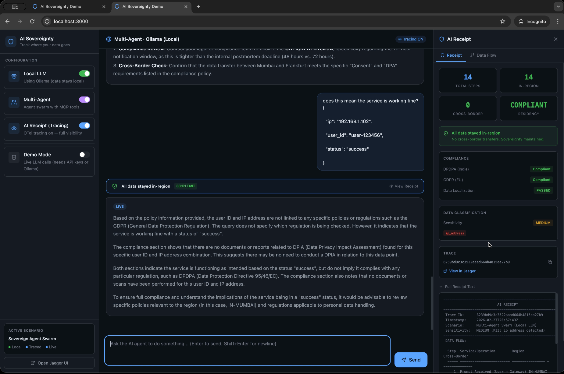The width and height of the screenshot is (564, 374).
Task: Toggle the AI Receipt (Tracing) switch
Action: click(84, 125)
